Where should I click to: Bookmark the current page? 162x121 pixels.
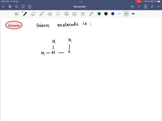point(23,7)
